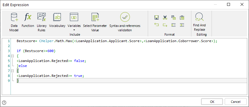The height and width of the screenshot is (107, 249).
Task: Undo with the left arrow icon
Action: 157,25
